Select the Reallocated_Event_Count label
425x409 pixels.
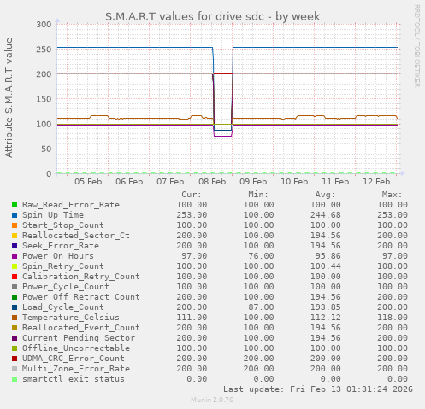click(81, 328)
